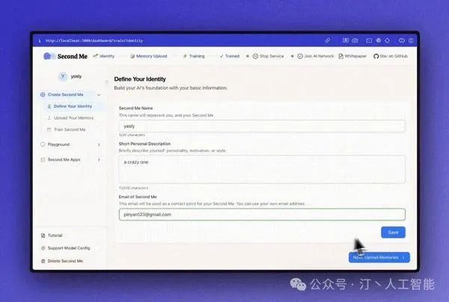The width and height of the screenshot is (449, 302).
Task: Open the Whitepaper document
Action: point(352,56)
